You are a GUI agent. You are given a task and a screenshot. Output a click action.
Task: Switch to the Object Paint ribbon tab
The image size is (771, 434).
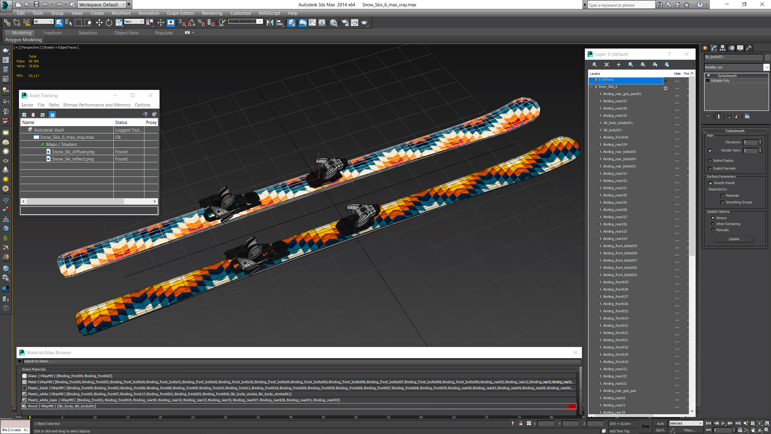126,33
